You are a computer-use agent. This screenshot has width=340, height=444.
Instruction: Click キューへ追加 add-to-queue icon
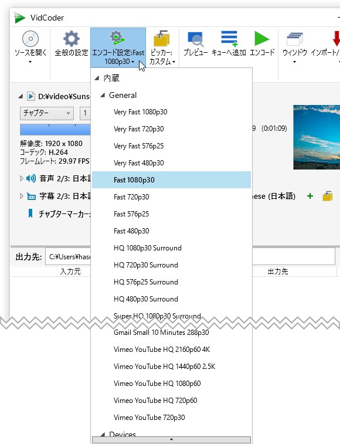point(229,39)
